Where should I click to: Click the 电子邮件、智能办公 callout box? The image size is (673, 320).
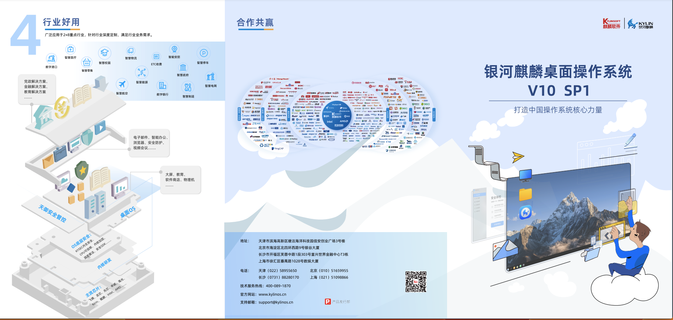point(149,143)
